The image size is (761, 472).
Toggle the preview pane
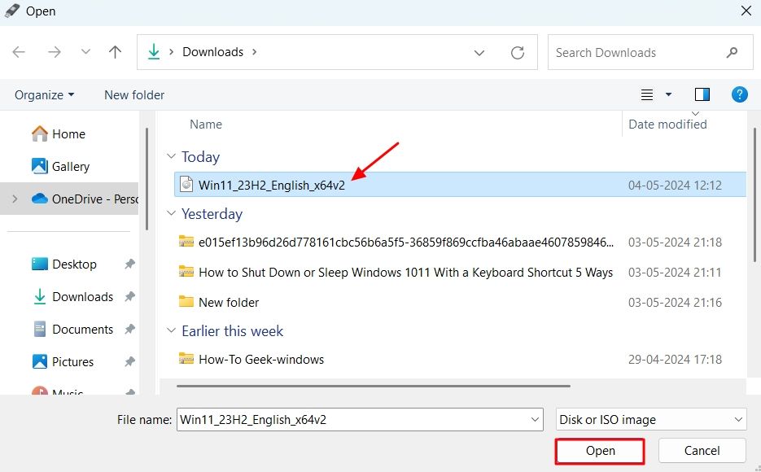pyautogui.click(x=702, y=94)
